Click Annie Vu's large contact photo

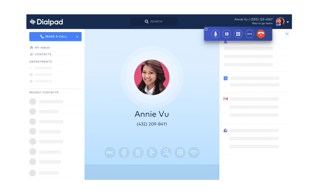pos(152,77)
